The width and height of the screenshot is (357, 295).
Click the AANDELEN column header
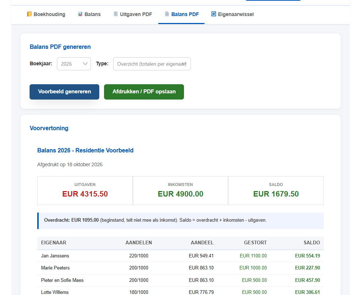(139, 243)
